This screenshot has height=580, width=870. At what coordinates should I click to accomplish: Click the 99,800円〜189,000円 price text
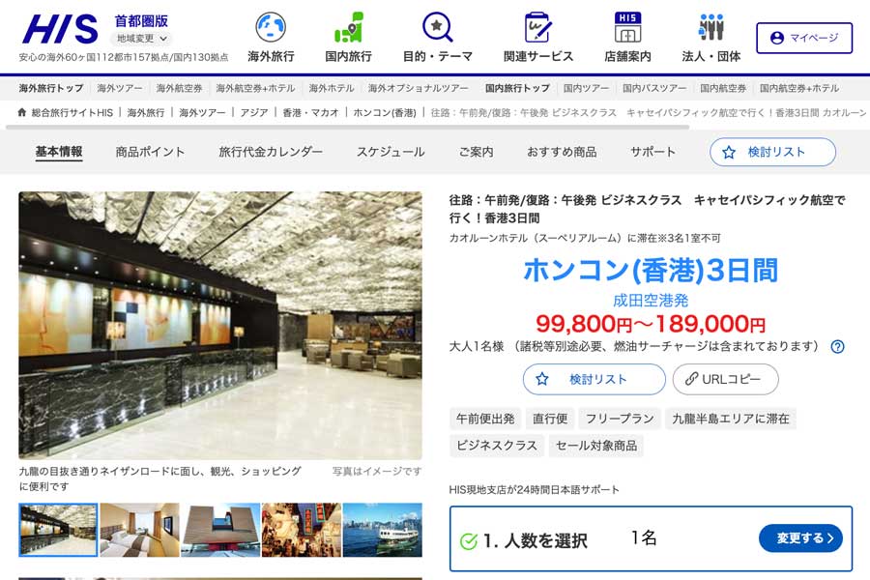(651, 323)
